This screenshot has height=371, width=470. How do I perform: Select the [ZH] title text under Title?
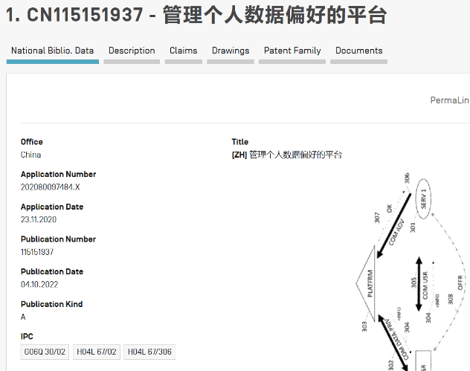[x=287, y=155]
